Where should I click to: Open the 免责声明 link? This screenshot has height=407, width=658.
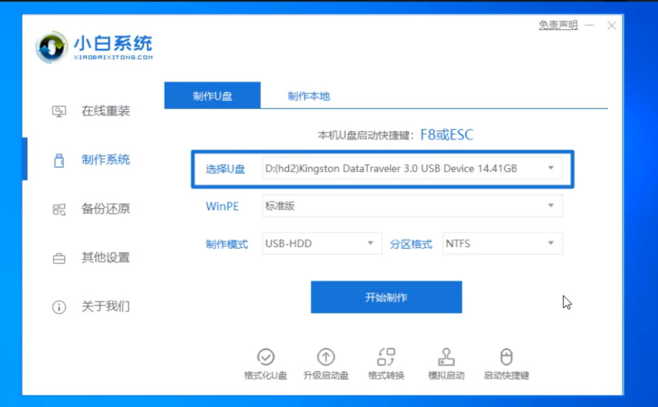point(558,26)
